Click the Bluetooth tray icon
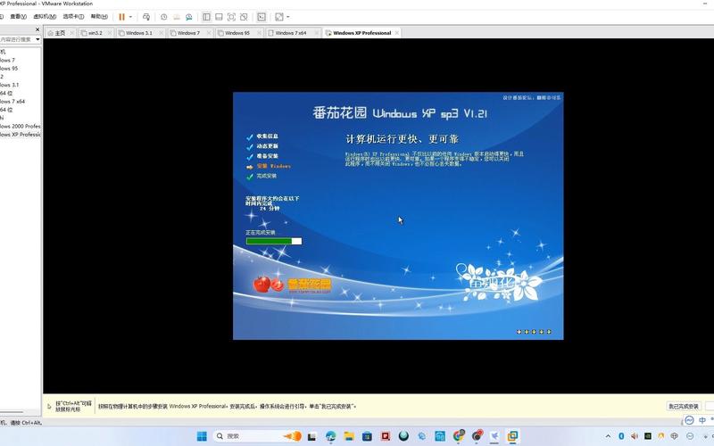The image size is (714, 446). pyautogui.click(x=621, y=436)
